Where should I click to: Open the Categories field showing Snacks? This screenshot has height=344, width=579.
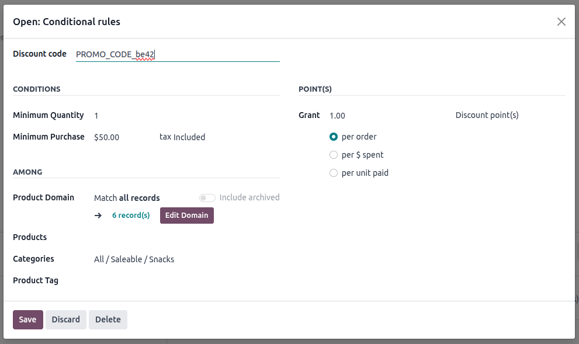pos(186,259)
